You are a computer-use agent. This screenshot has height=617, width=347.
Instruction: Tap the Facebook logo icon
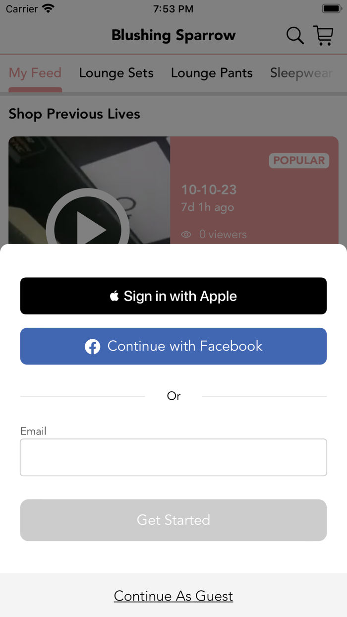[x=92, y=346]
